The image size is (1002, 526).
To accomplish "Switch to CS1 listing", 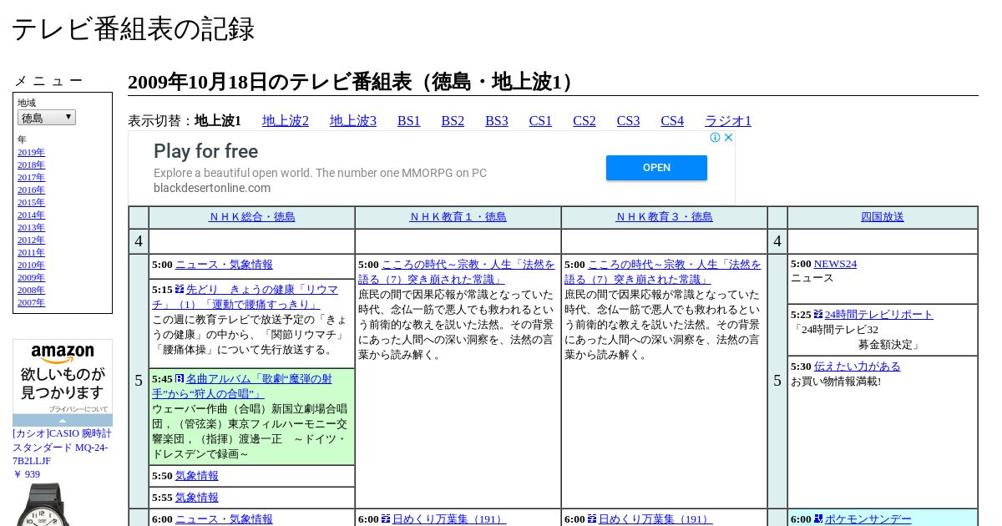I will [540, 121].
